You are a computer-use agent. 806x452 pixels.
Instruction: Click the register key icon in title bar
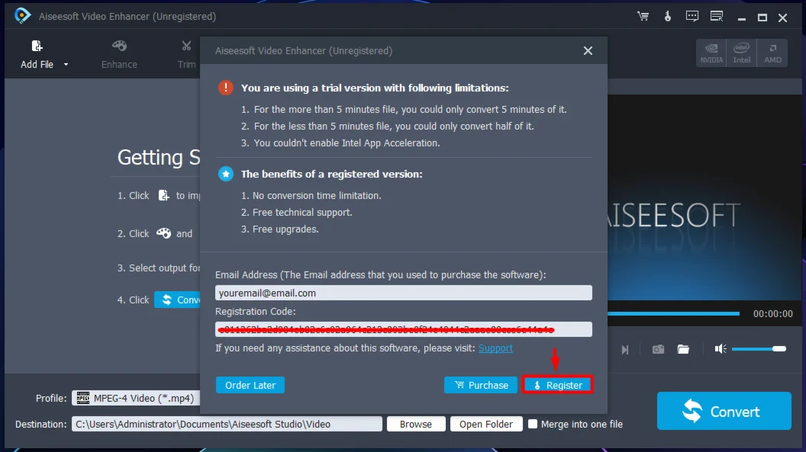[x=668, y=17]
